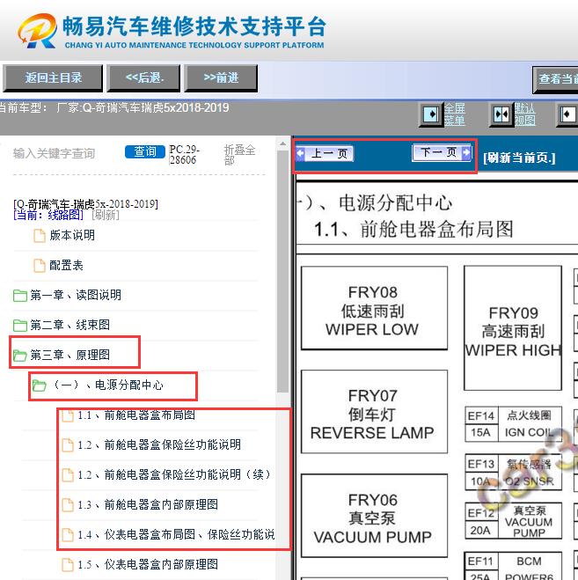Select 第三章、原理图 chapter
The height and width of the screenshot is (580, 578).
point(70,355)
